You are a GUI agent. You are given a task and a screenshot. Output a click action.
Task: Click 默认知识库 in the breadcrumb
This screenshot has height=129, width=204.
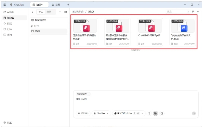click(x=78, y=12)
